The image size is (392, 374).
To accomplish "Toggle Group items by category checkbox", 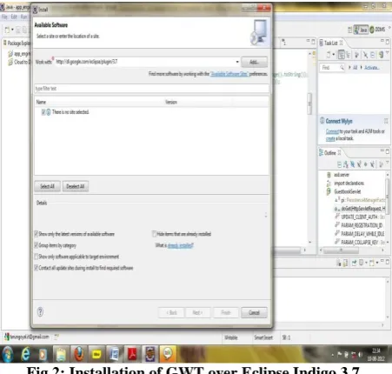I will point(37,245).
